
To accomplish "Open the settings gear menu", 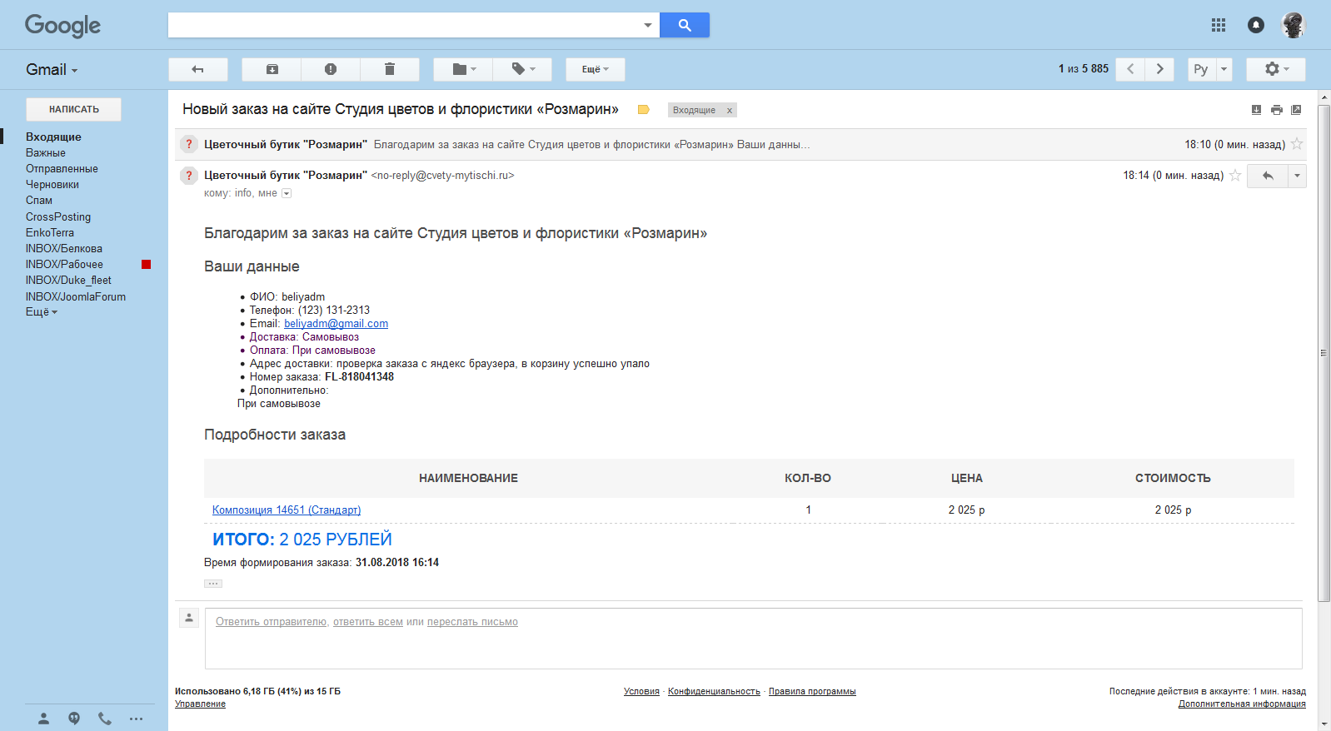I will coord(1276,69).
